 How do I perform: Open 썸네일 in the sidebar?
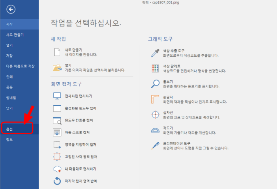point(19,98)
